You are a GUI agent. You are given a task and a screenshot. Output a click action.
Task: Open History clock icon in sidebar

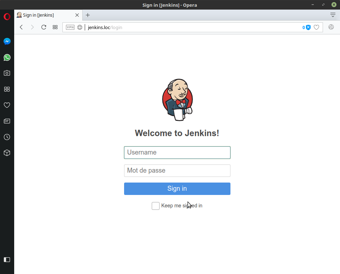click(7, 137)
